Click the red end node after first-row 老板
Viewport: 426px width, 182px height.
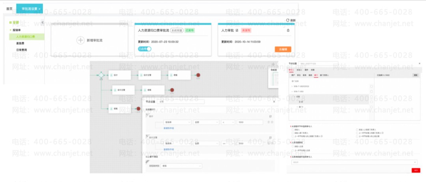[198, 75]
